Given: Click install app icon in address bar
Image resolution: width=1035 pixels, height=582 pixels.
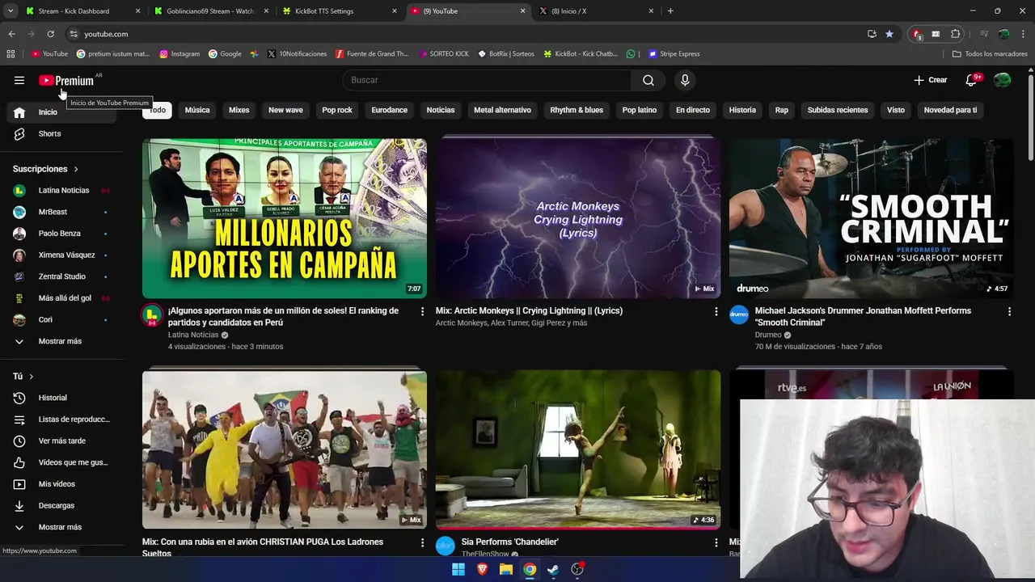Looking at the screenshot, I should [872, 34].
